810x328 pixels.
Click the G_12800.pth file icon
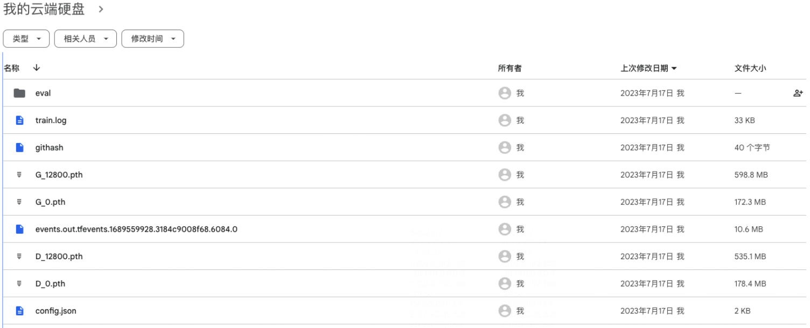tap(19, 175)
